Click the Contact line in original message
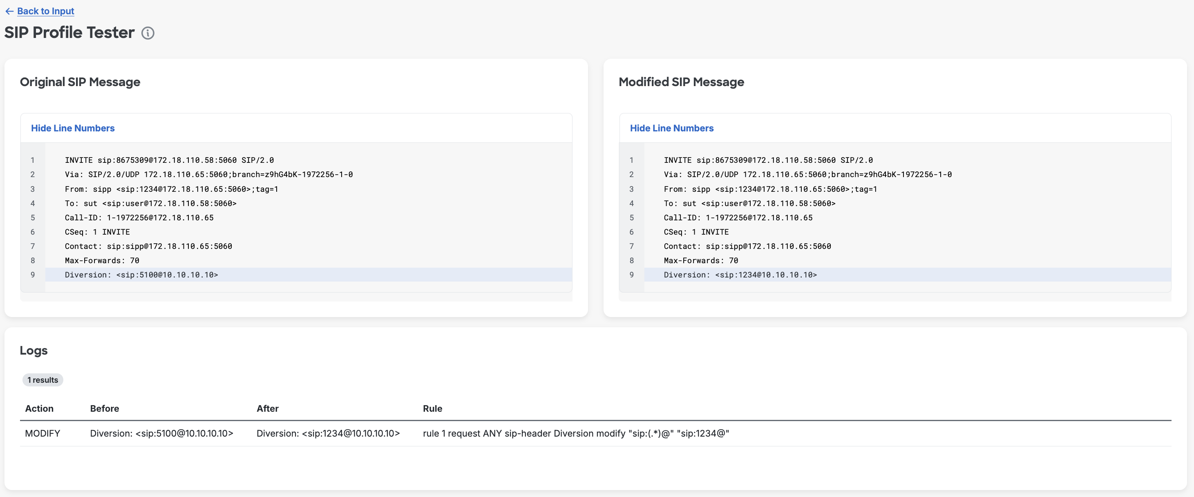 [148, 246]
